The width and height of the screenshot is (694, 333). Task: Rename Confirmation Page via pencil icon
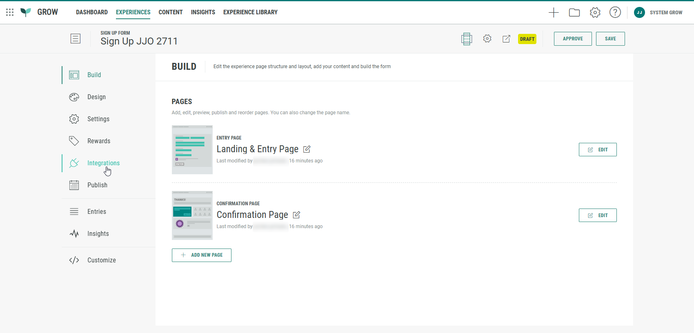(x=297, y=215)
